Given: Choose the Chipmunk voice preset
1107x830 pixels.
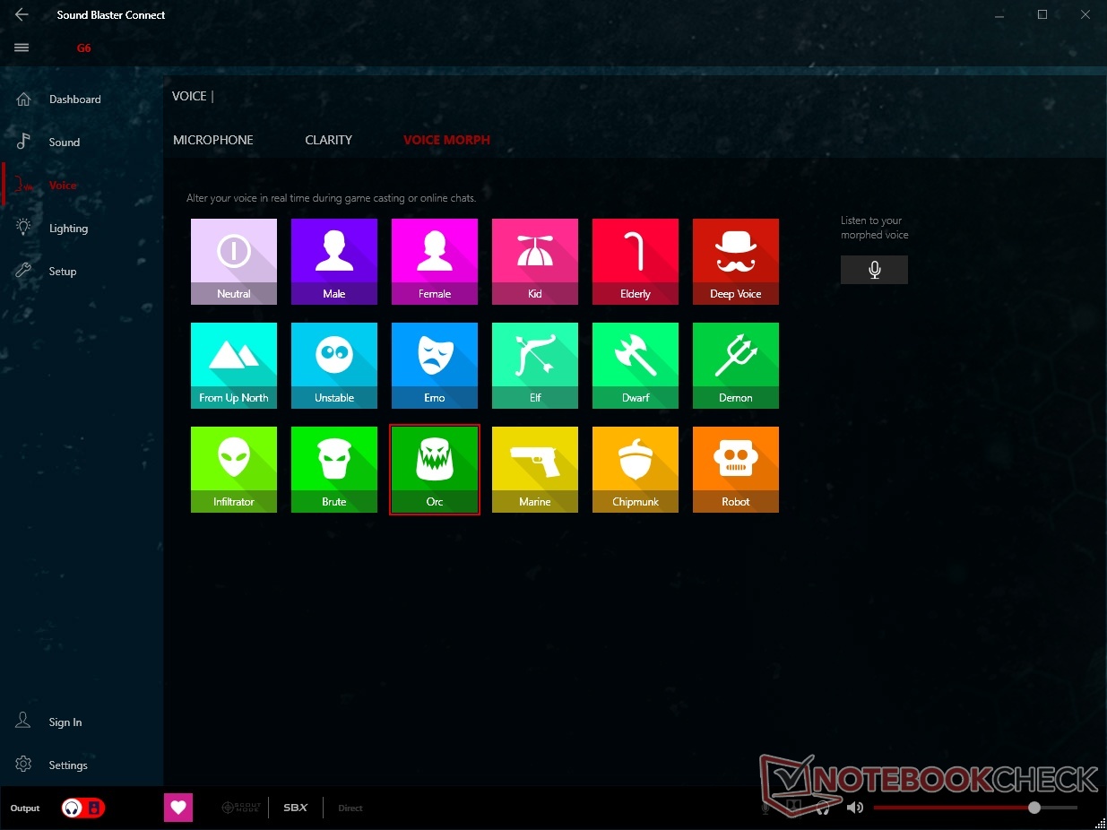Looking at the screenshot, I should 636,470.
